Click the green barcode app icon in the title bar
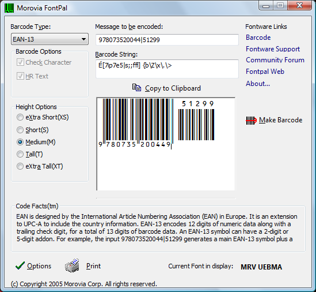 [x=9, y=8]
